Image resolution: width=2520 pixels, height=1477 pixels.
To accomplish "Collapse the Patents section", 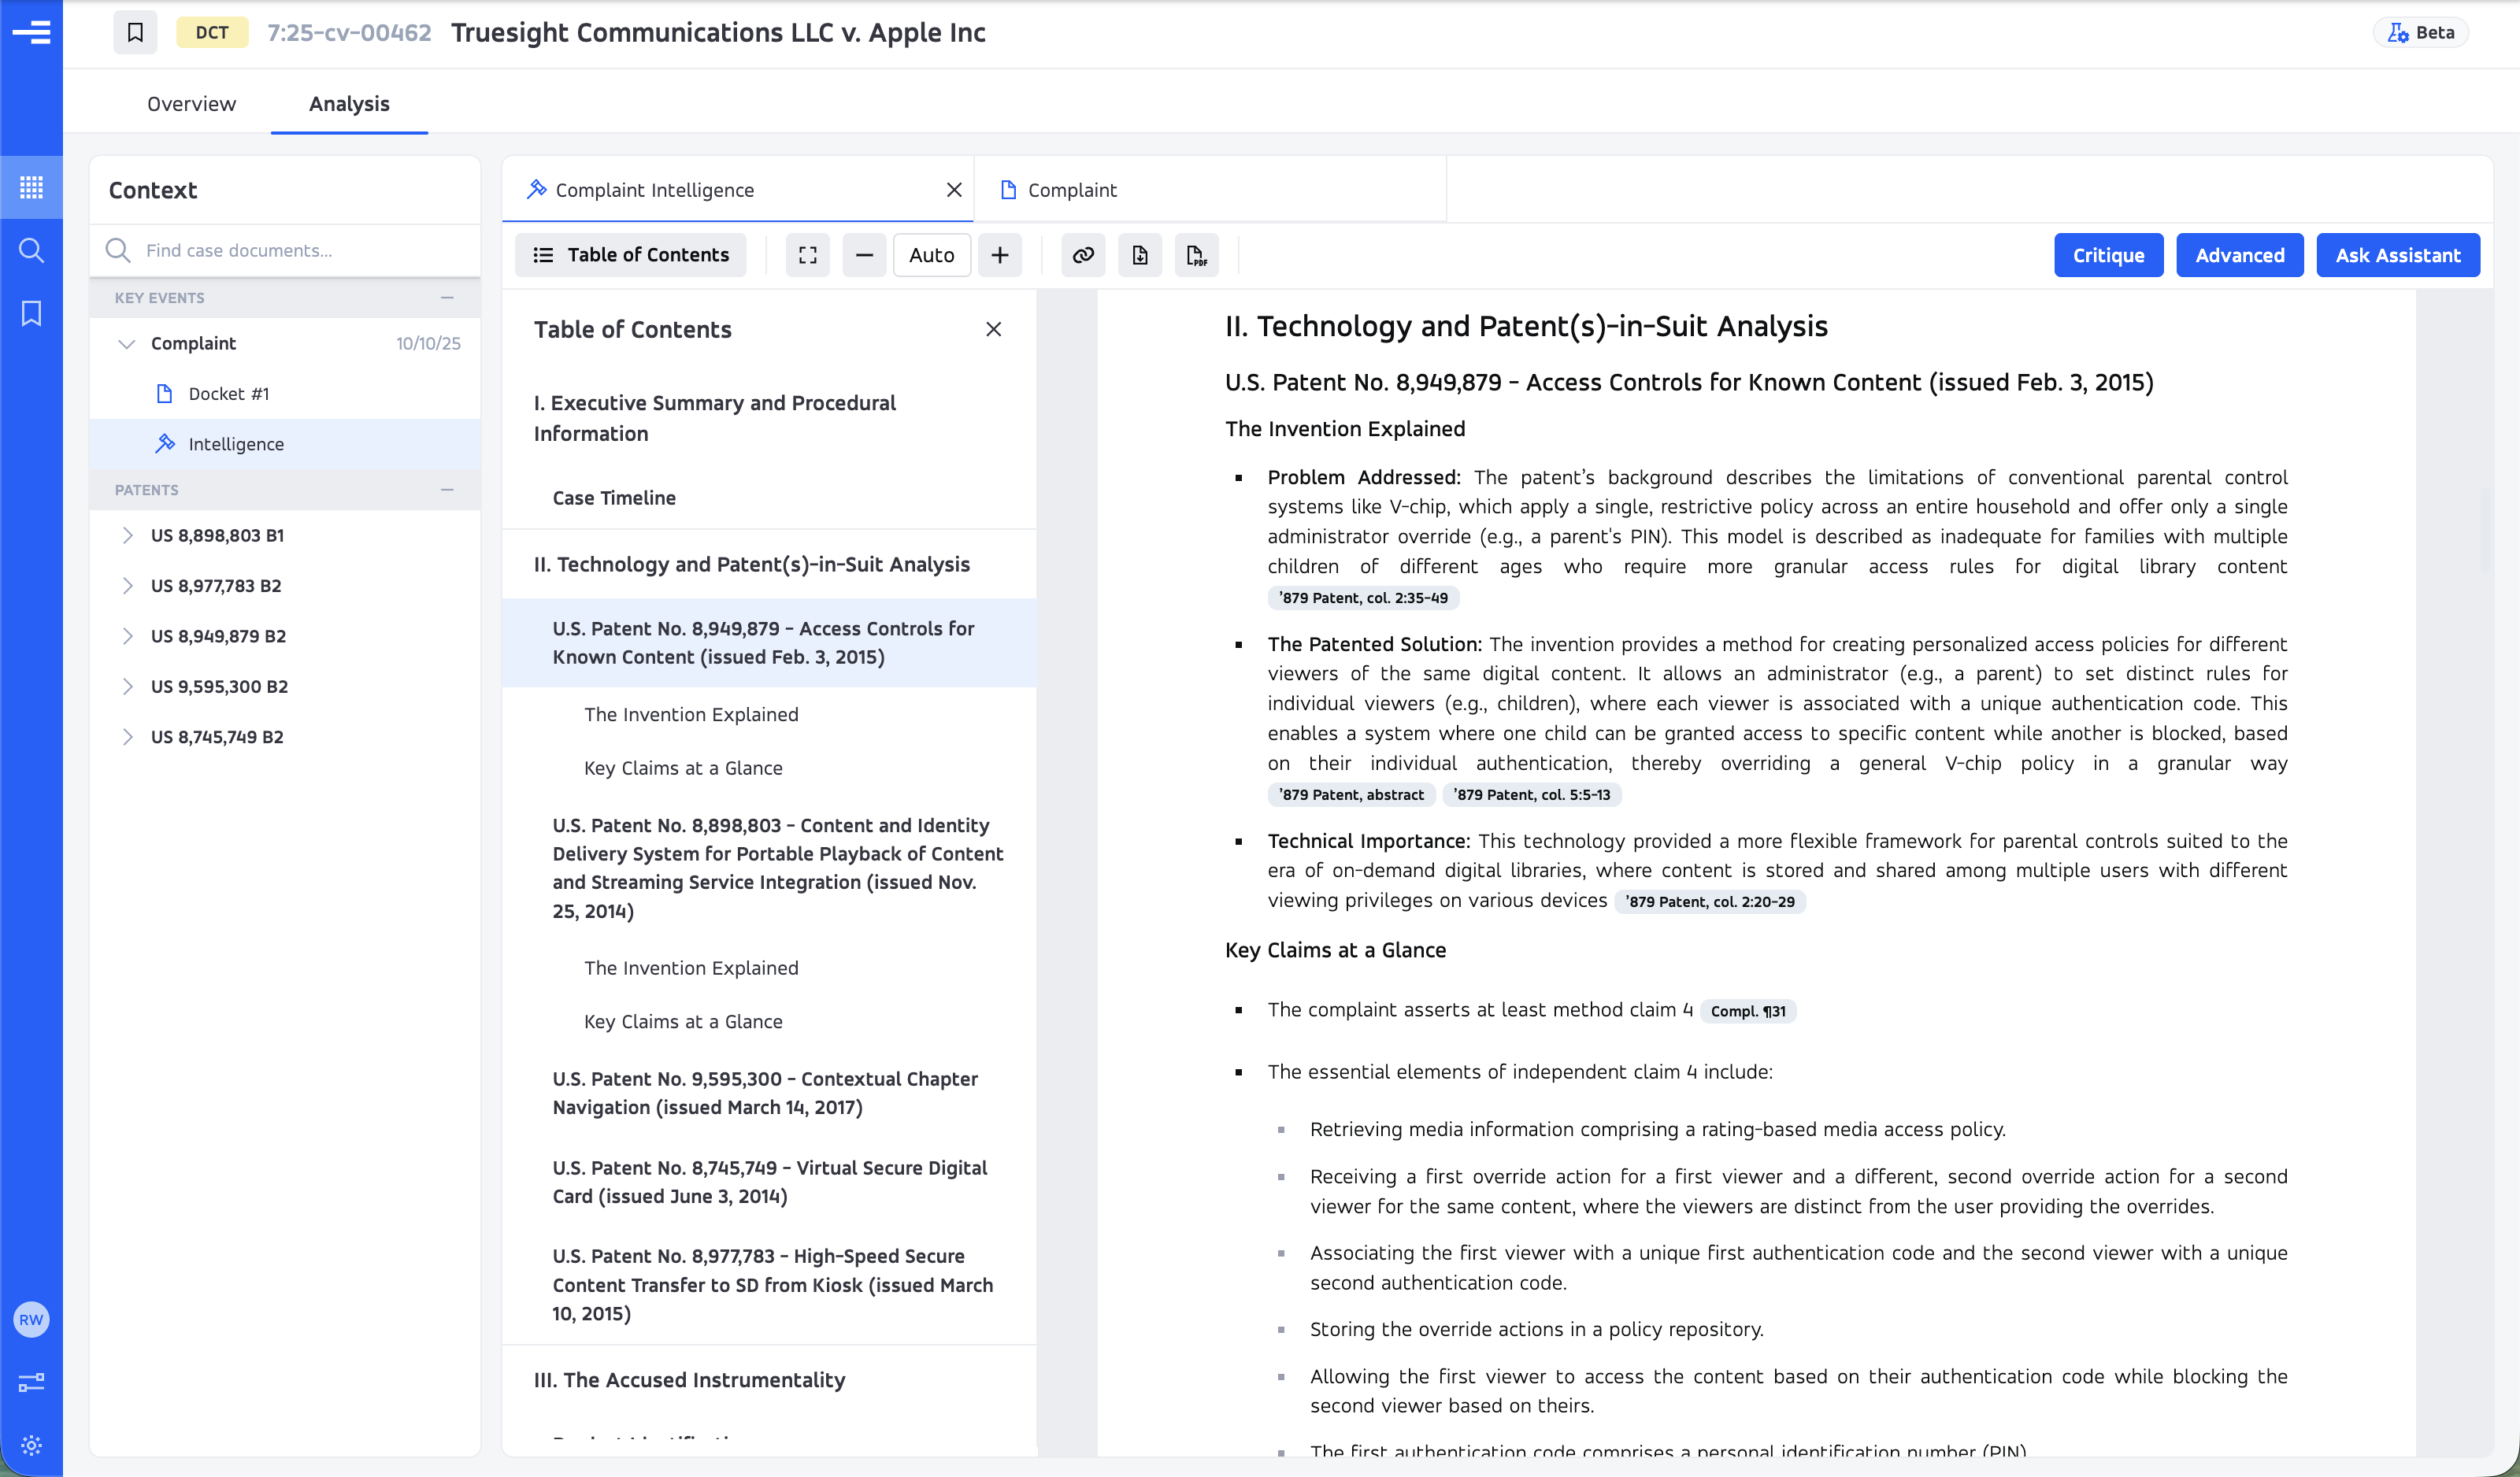I will (x=447, y=489).
